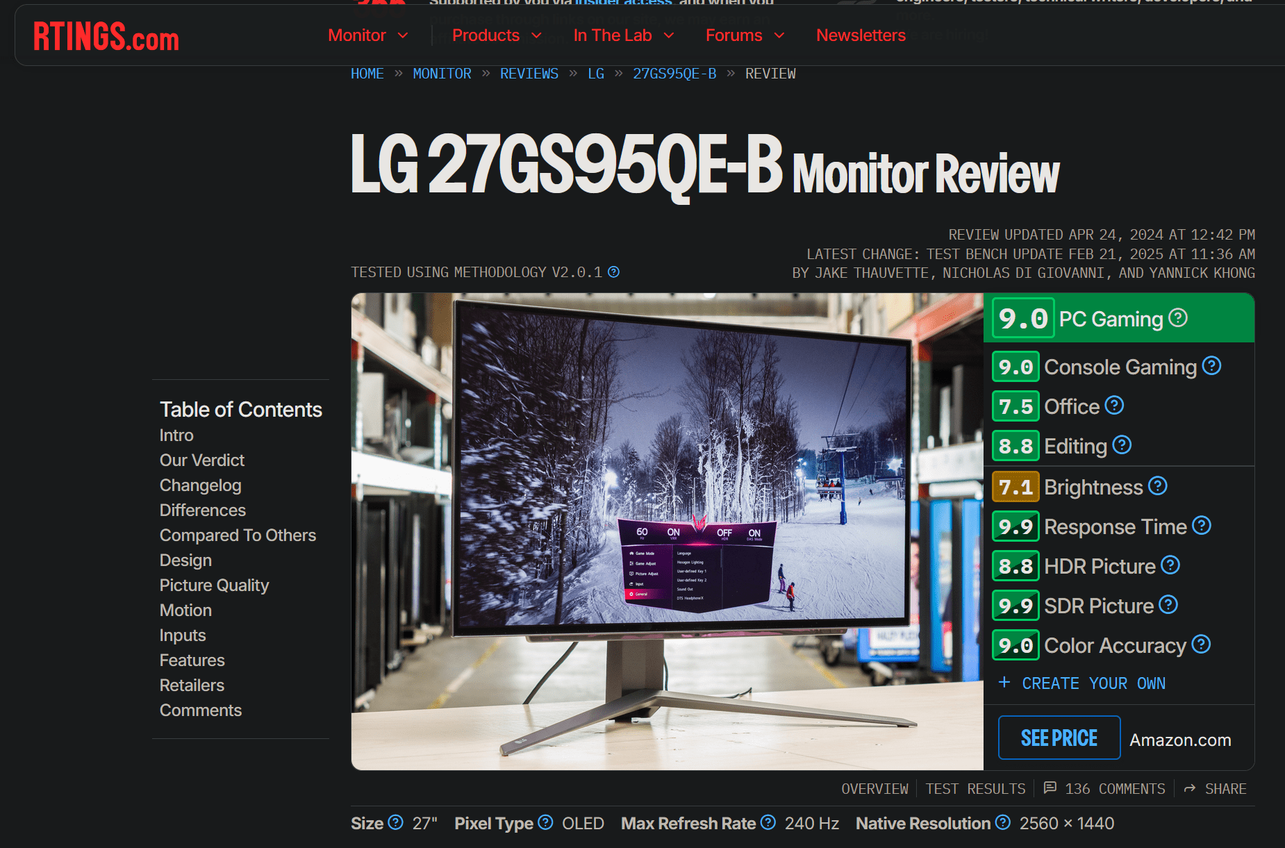Expand the In The Lab chevron
The height and width of the screenshot is (848, 1285).
pyautogui.click(x=669, y=35)
